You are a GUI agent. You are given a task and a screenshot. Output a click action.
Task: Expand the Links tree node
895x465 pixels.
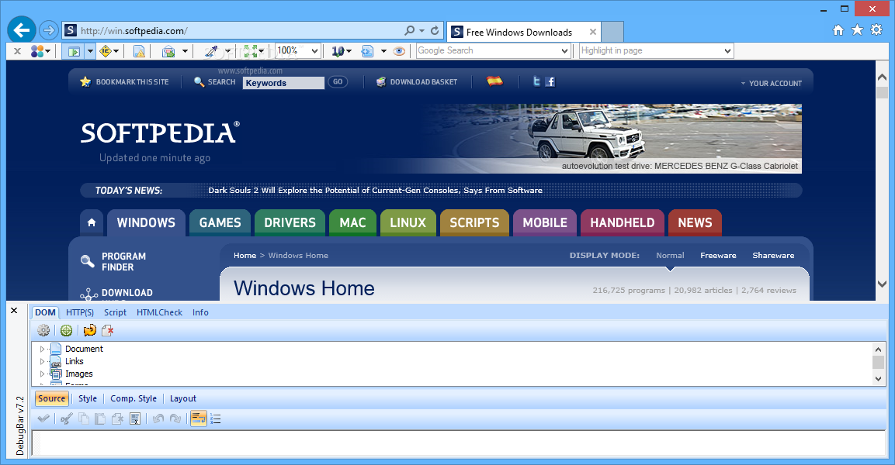(x=42, y=361)
